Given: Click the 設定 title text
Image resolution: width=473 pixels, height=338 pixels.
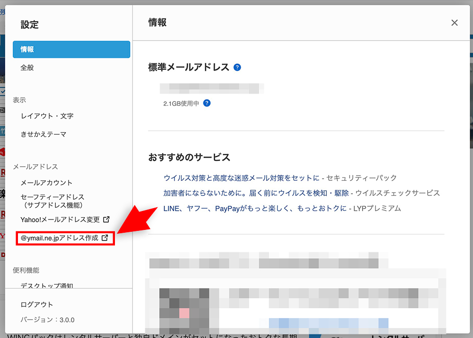Looking at the screenshot, I should (x=29, y=25).
